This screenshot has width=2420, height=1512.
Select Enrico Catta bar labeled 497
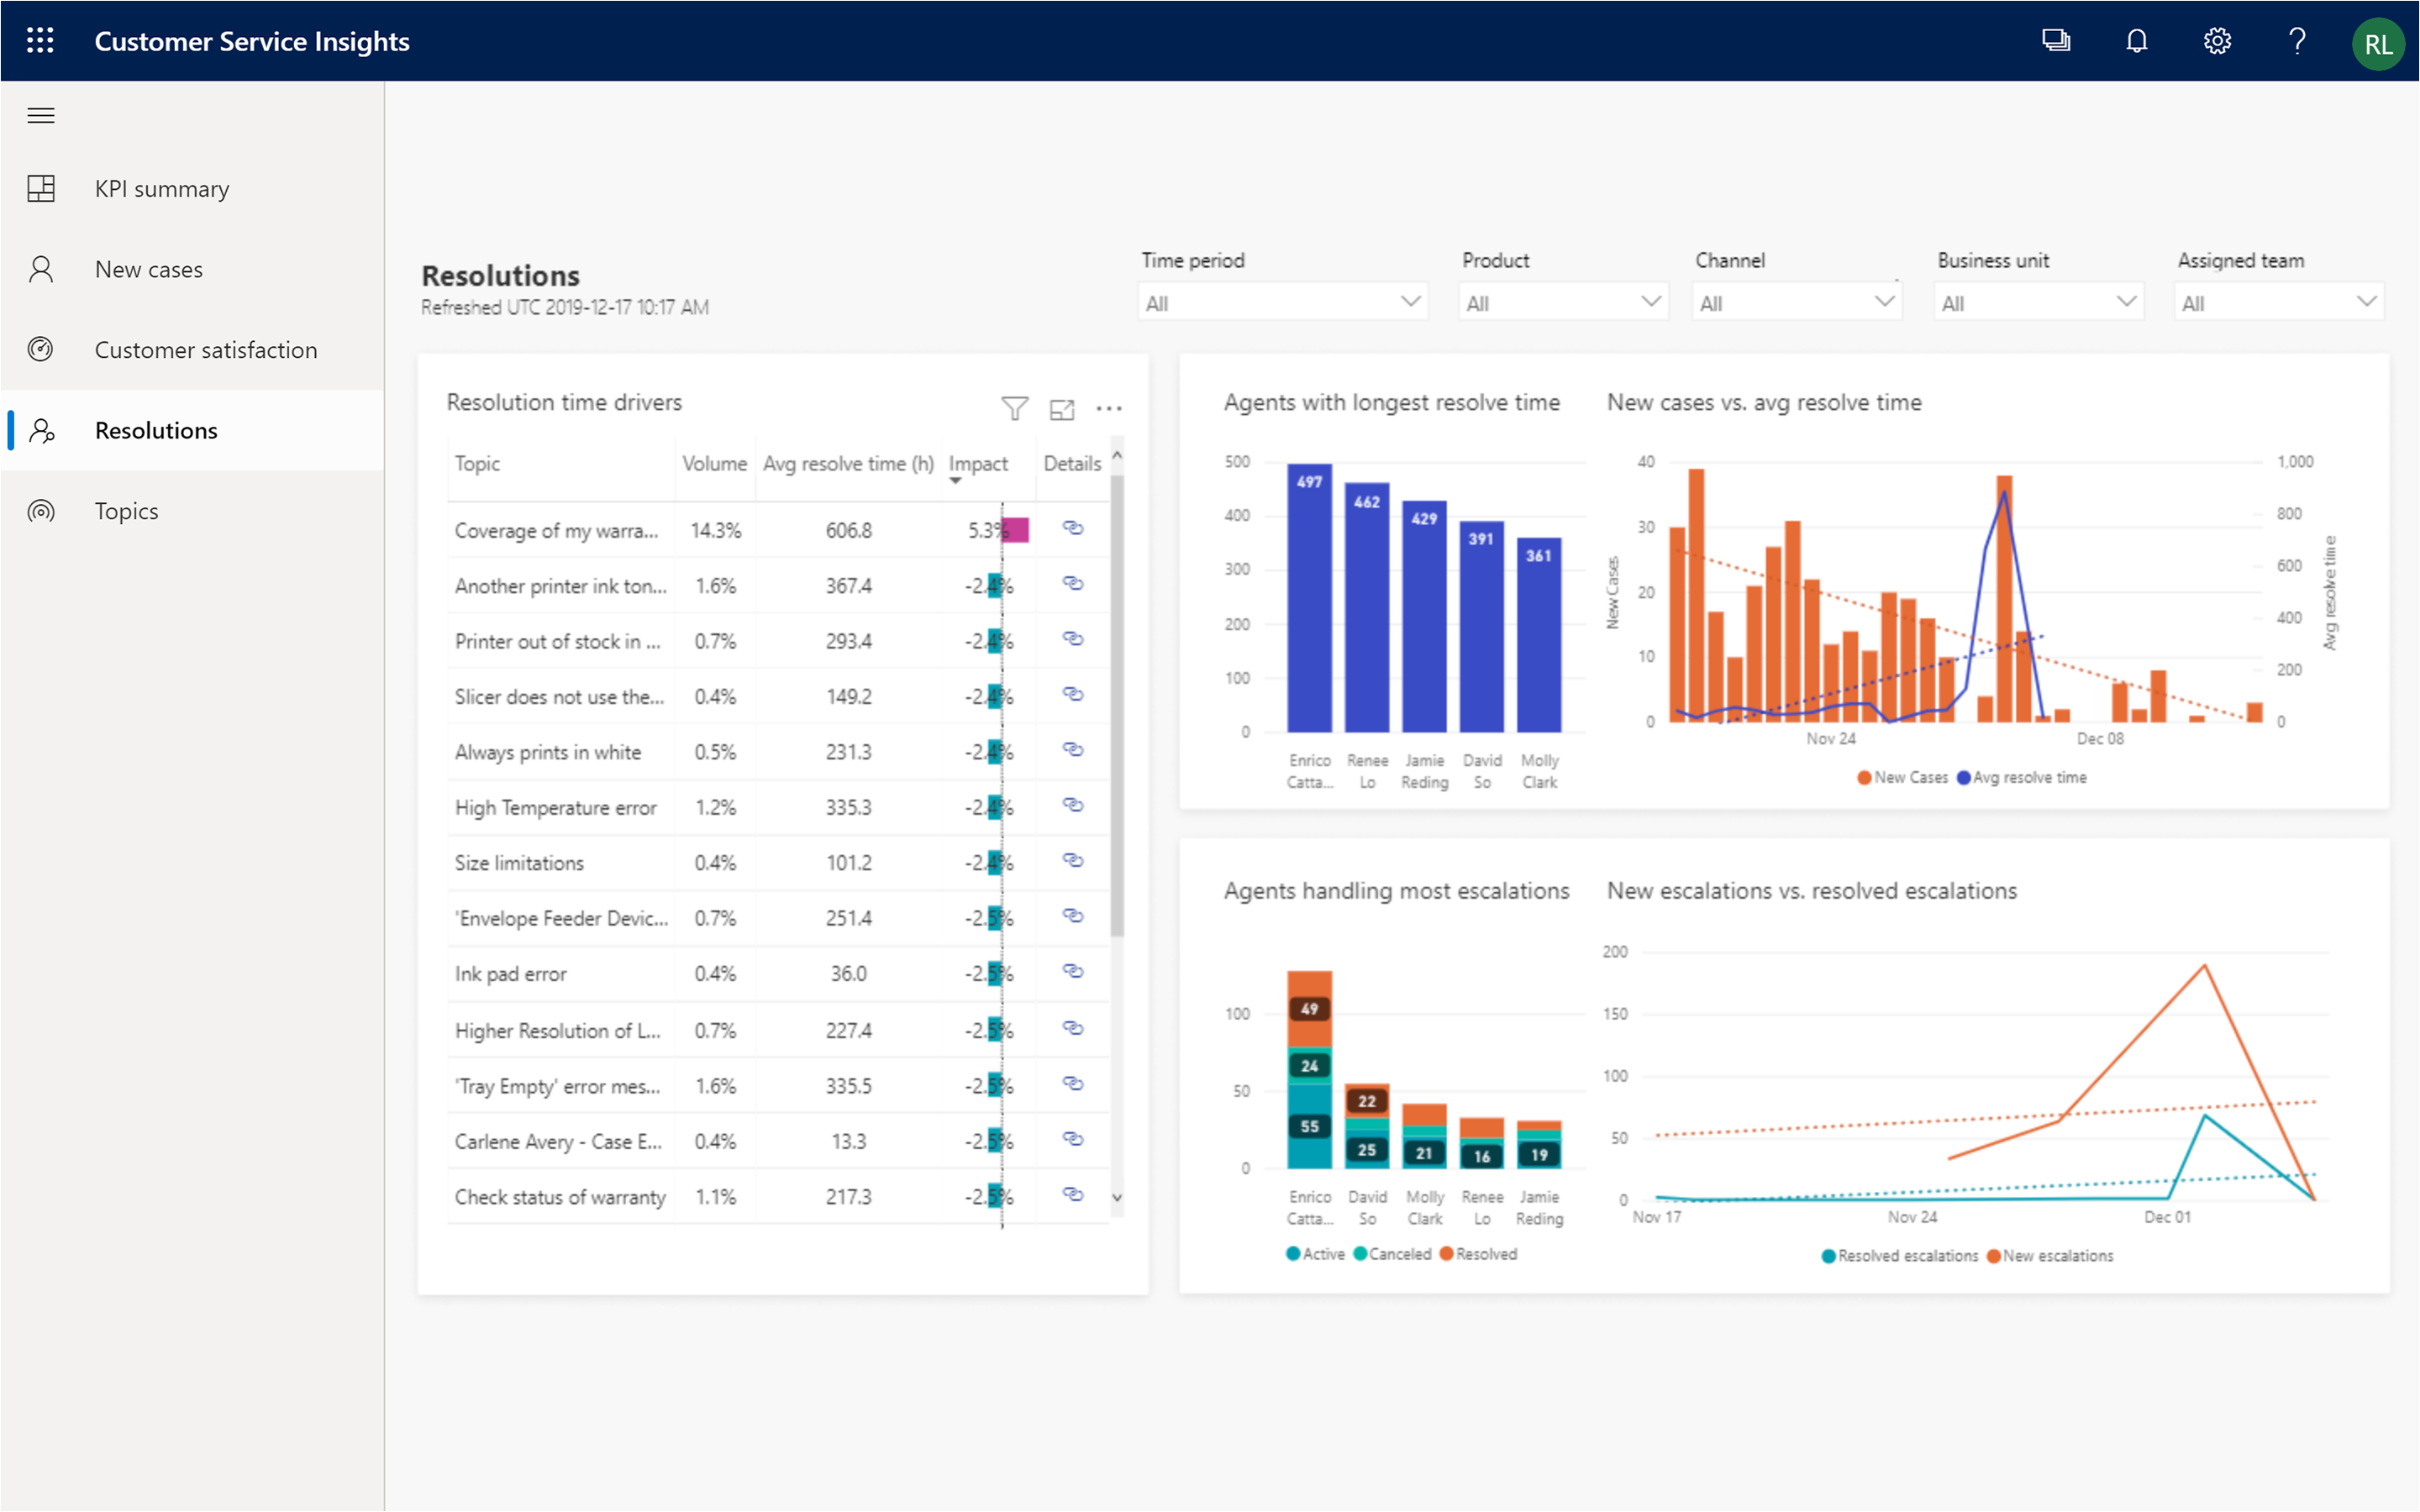click(1309, 598)
